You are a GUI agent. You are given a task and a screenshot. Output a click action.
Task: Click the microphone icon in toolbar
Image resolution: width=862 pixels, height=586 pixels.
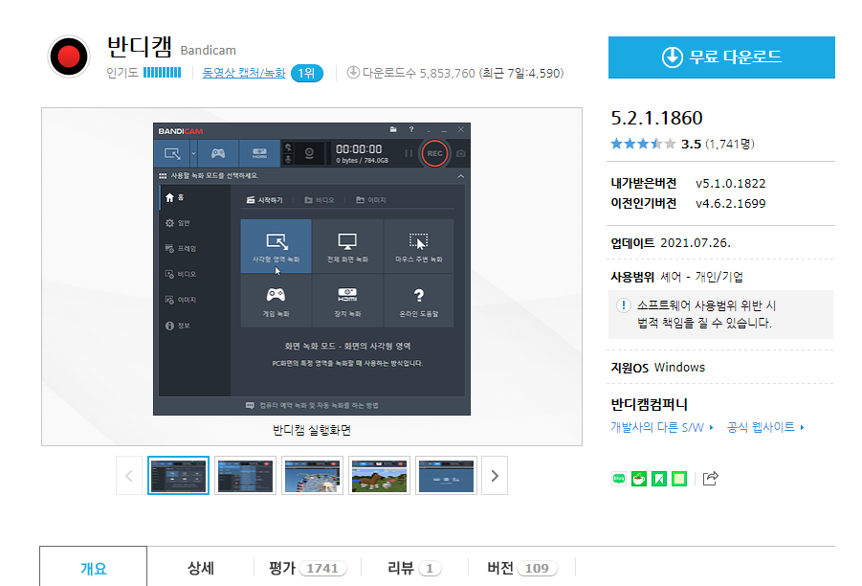pos(288,160)
